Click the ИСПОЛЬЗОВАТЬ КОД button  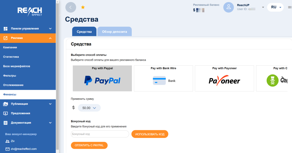(150, 134)
